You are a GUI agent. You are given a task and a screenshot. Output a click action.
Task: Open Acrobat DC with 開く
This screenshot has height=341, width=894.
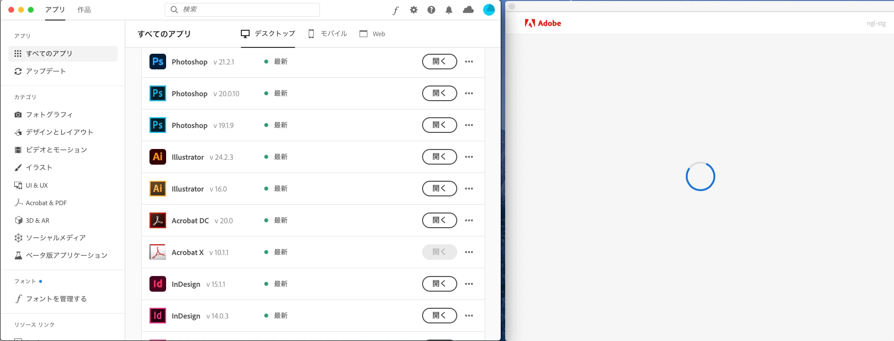440,220
